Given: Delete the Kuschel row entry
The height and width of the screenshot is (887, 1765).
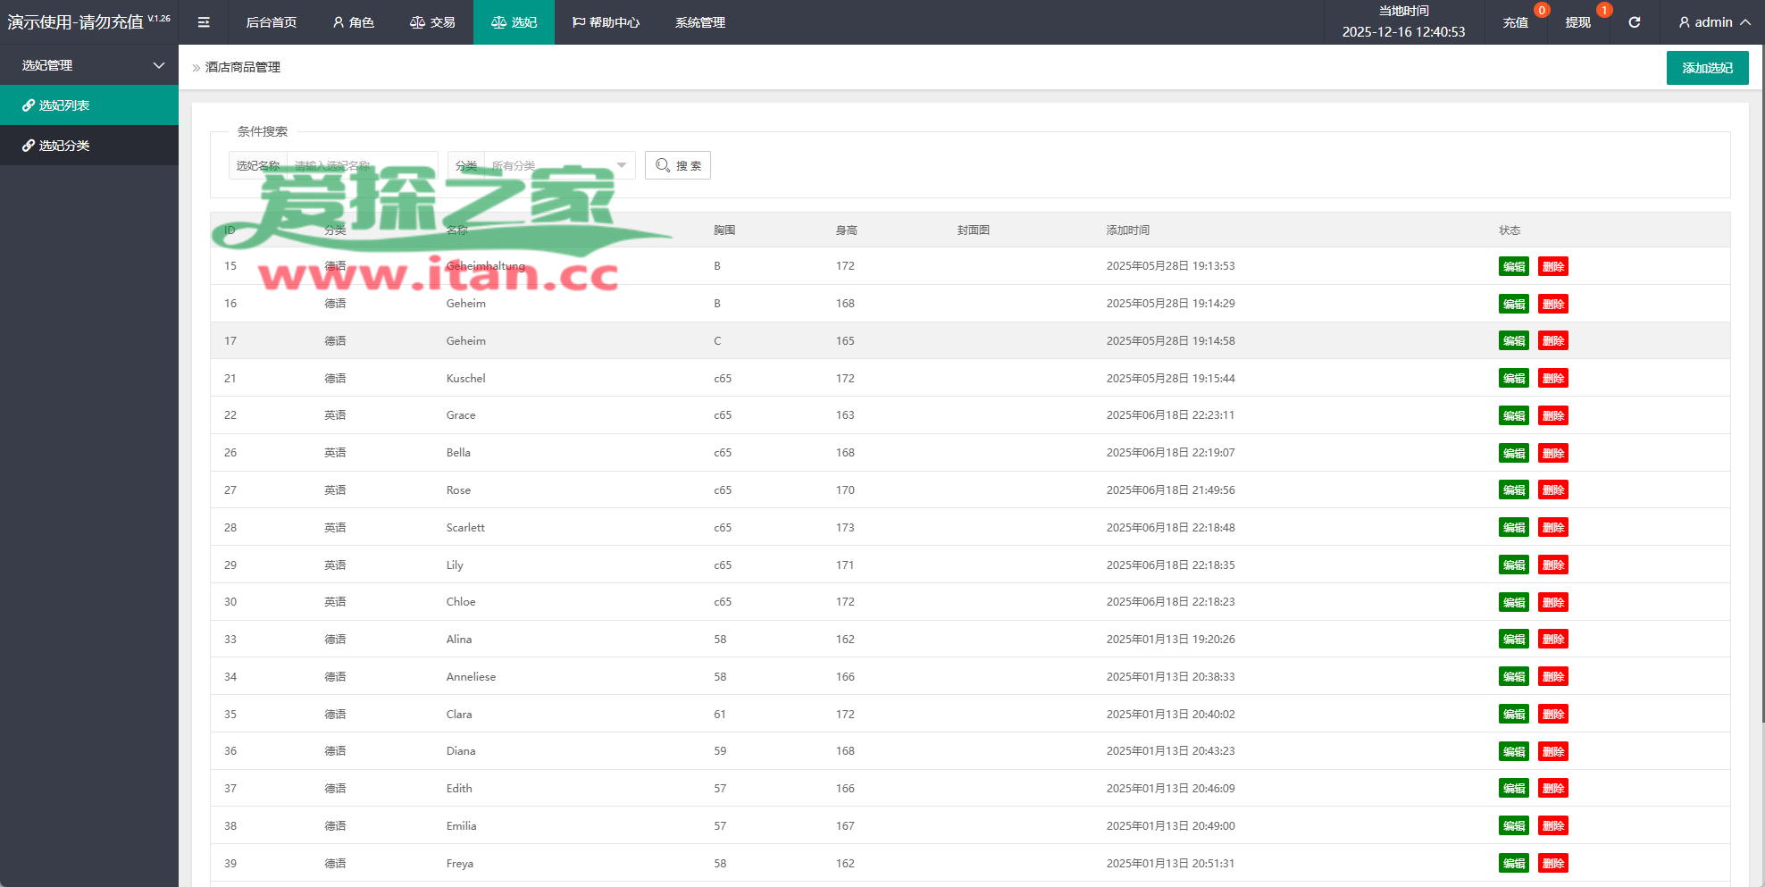Looking at the screenshot, I should [1552, 379].
